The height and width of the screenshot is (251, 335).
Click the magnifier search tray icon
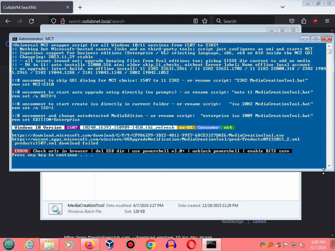click(x=271, y=245)
